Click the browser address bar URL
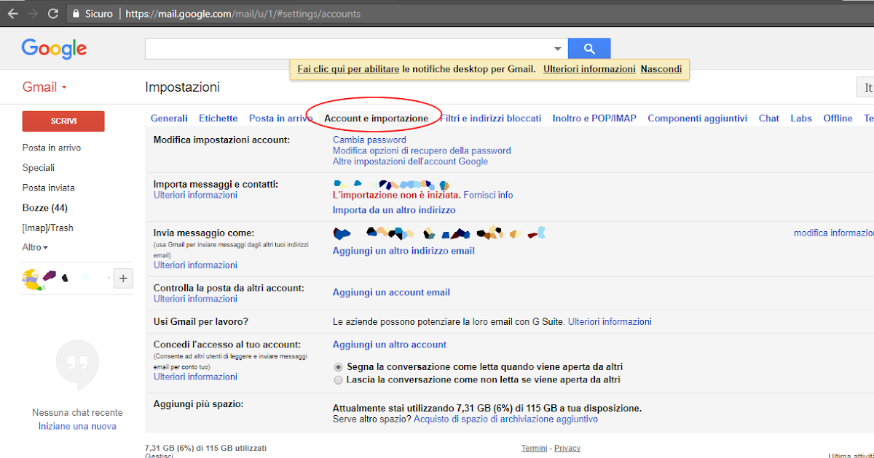The height and width of the screenshot is (458, 874). click(243, 14)
